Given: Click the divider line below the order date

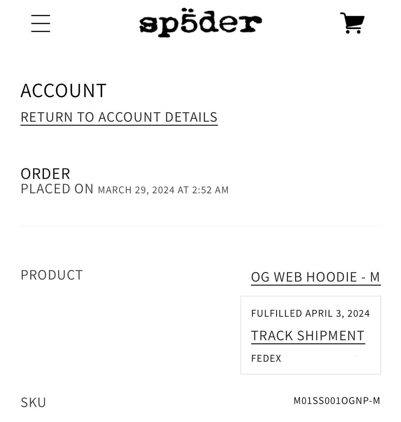Looking at the screenshot, I should pos(200,226).
